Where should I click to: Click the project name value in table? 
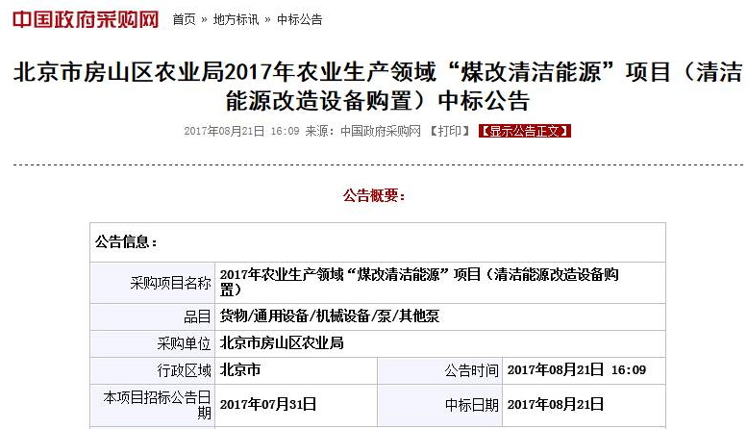pyautogui.click(x=419, y=282)
